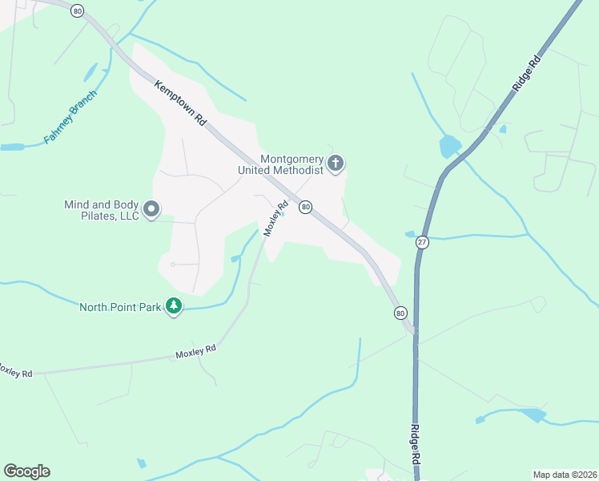Select the Mind and Body Pilates marker
This screenshot has height=481, width=599.
[151, 210]
